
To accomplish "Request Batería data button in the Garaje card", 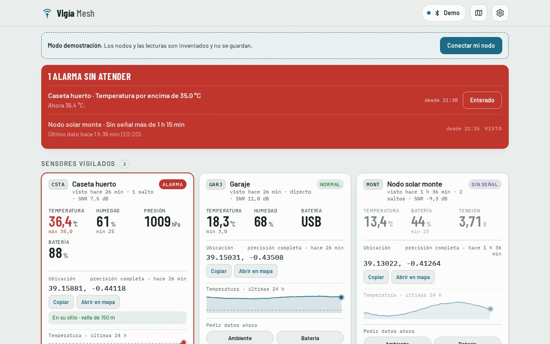I will 310,338.
